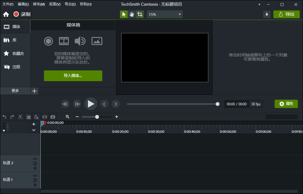Expand the 更多 tools list
Image resolution: width=303 pixels, height=194 pixels.
pyautogui.click(x=15, y=91)
